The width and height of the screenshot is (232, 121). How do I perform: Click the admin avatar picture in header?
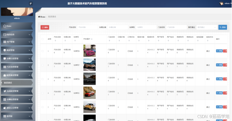221,3
